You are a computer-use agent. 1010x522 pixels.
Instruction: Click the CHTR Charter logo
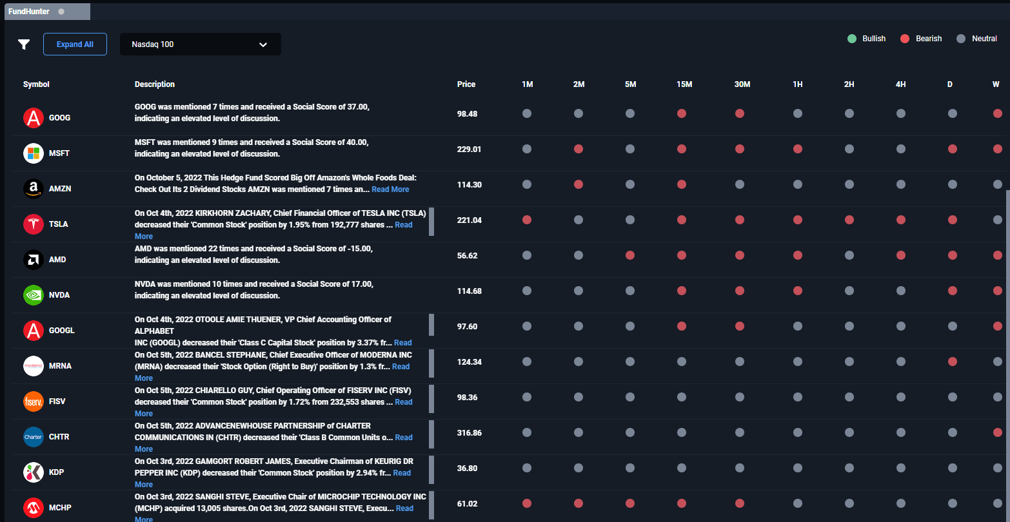34,437
